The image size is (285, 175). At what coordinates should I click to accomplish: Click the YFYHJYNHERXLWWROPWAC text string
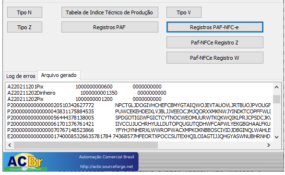click(193, 130)
